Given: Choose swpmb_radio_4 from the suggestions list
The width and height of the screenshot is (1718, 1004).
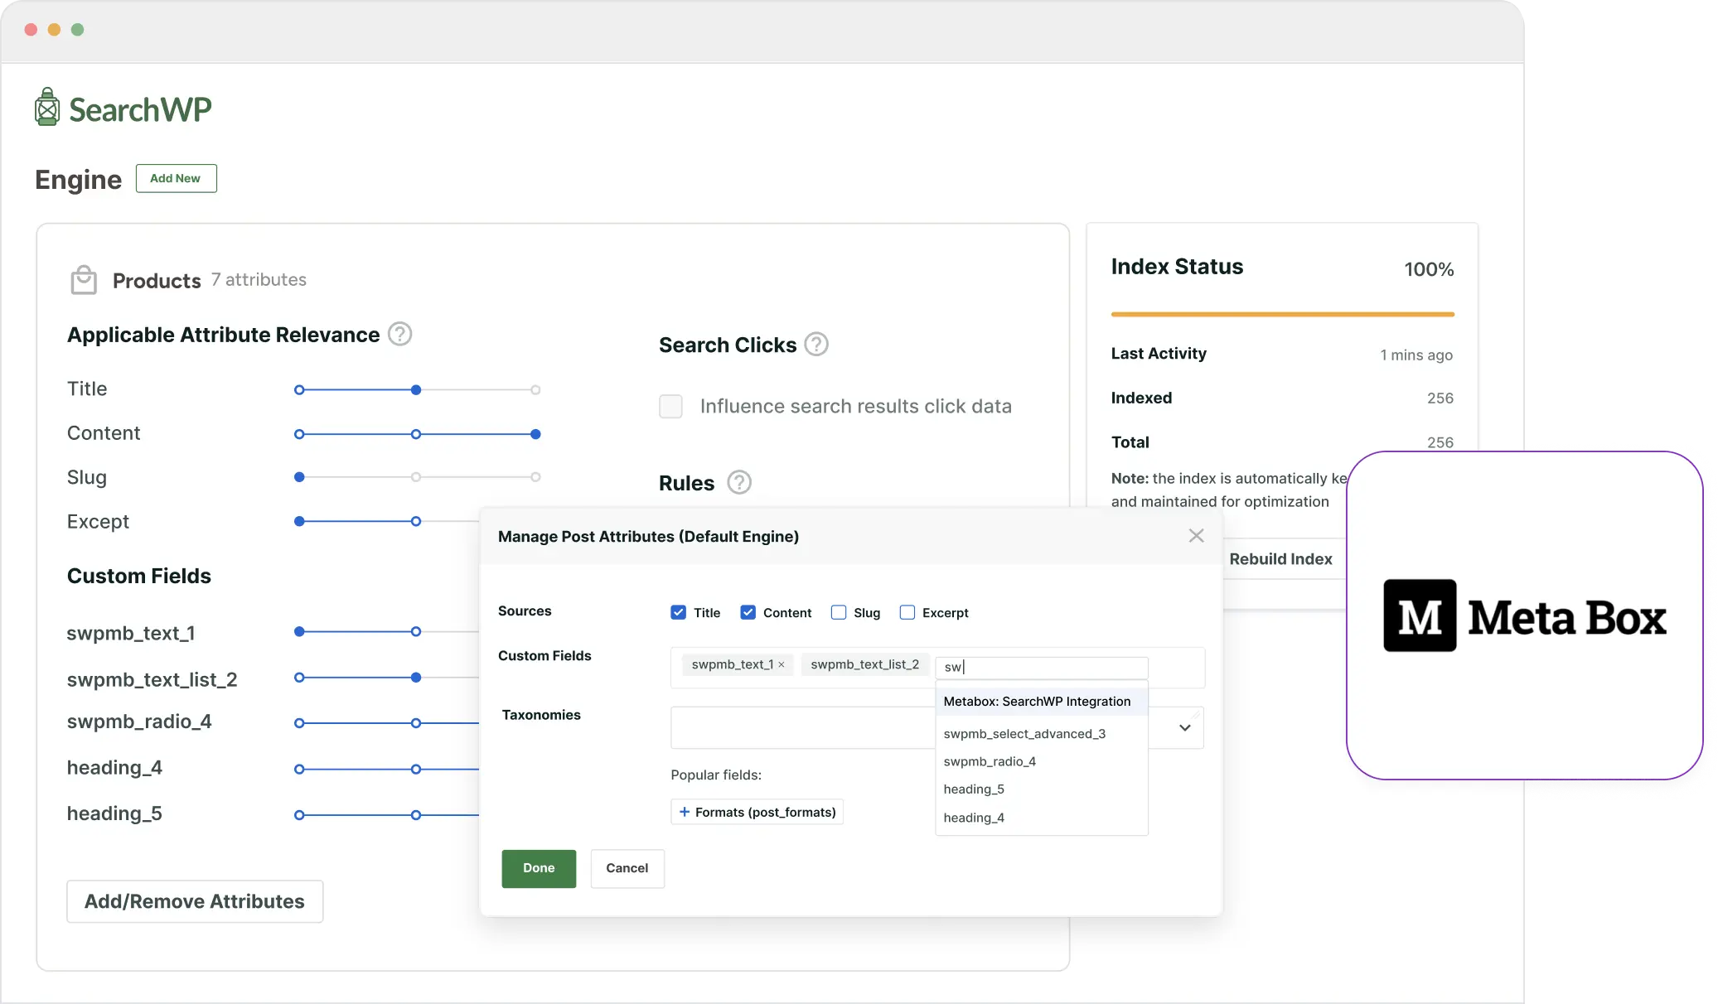Looking at the screenshot, I should 990,761.
